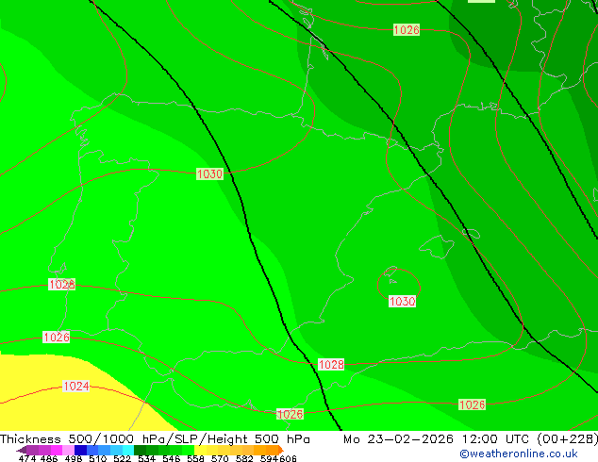Select the magenta swatch near 498 in legend
598x462 pixels.
[57, 450]
